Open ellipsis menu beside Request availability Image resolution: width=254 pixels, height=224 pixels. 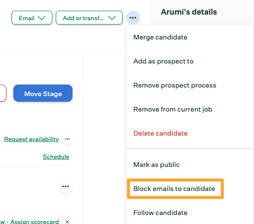(x=67, y=139)
